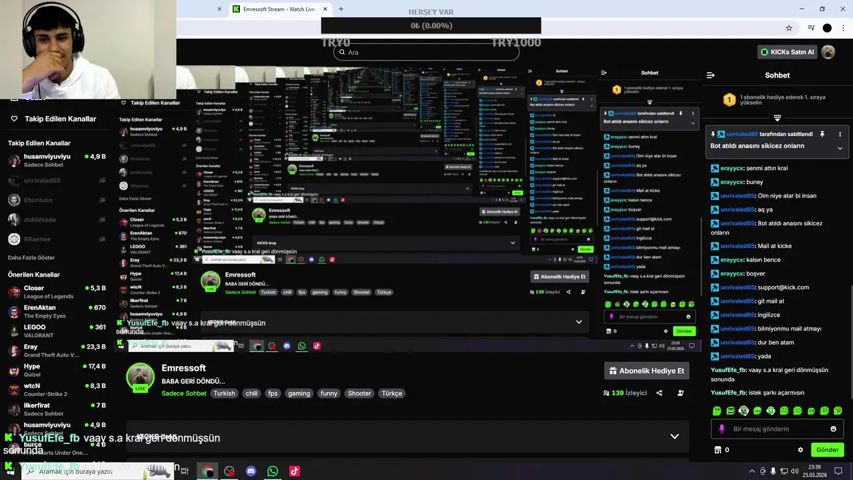853x480 pixels.
Task: Select the first green emote
Action: tap(717, 411)
